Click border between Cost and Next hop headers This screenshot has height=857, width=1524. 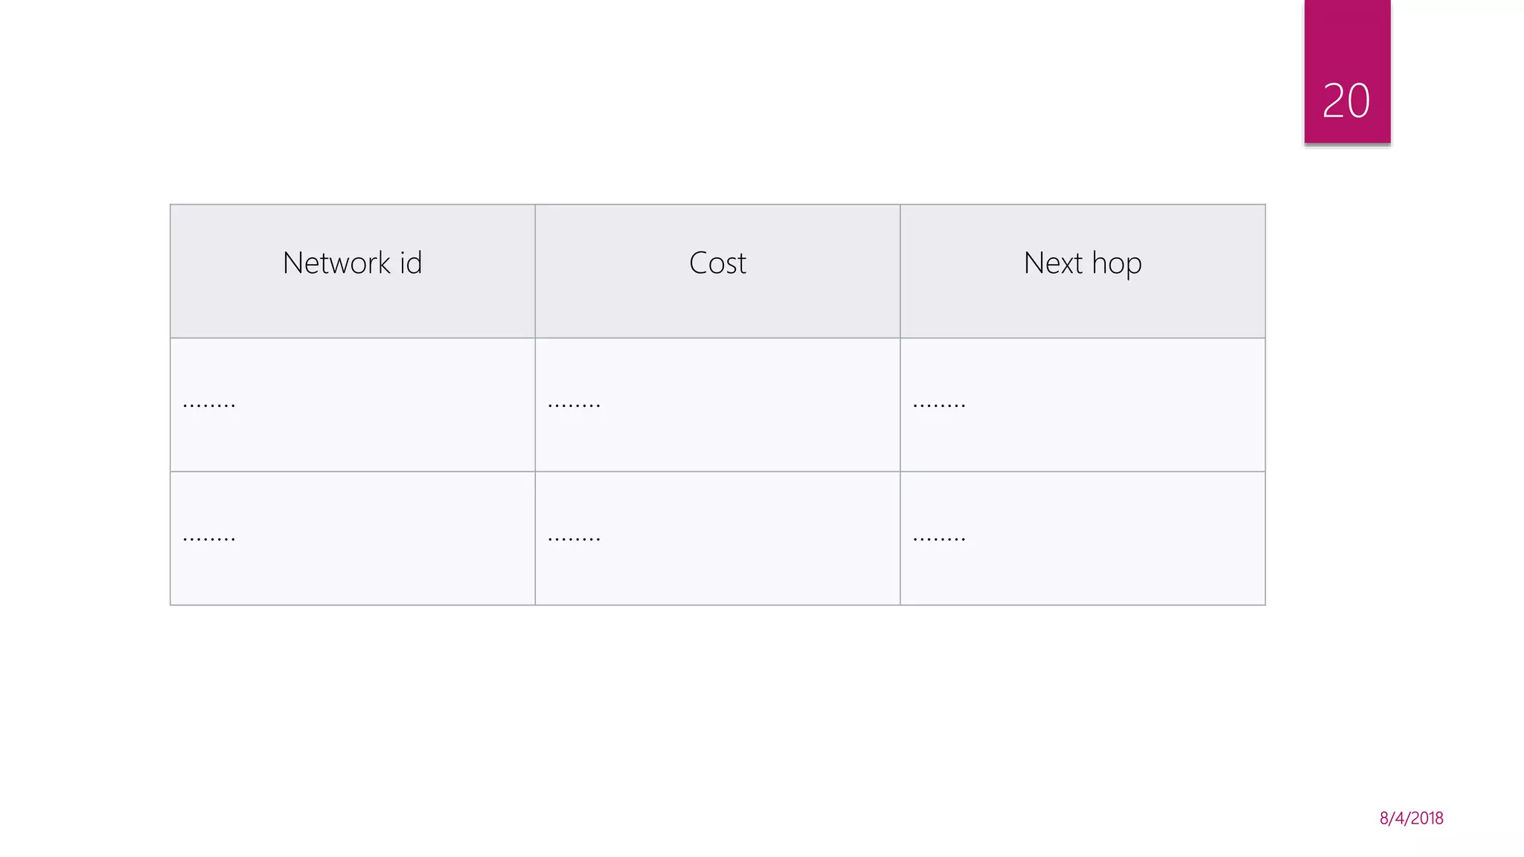900,271
